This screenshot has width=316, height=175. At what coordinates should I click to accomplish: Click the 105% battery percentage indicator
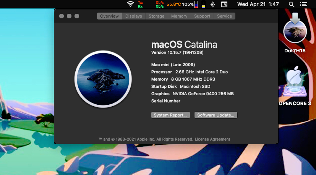coord(188,4)
